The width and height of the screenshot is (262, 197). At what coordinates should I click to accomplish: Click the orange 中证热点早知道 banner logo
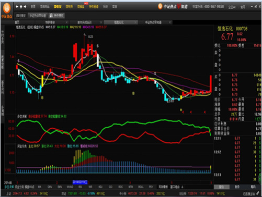pyautogui.click(x=173, y=7)
